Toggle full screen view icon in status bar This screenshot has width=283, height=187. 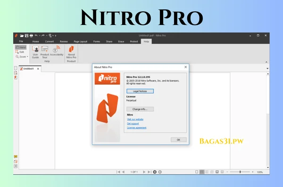click(217, 172)
